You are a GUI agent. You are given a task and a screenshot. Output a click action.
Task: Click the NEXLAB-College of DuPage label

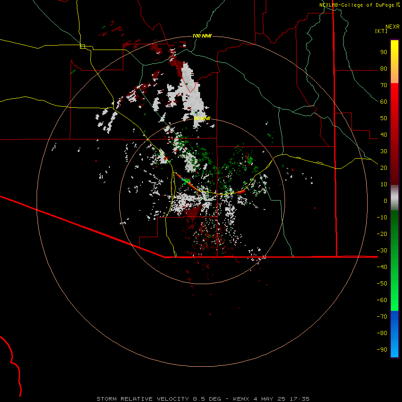point(356,5)
